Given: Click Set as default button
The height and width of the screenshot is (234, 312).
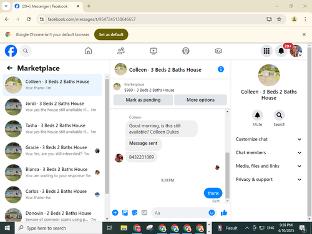Looking at the screenshot, I should (111, 34).
